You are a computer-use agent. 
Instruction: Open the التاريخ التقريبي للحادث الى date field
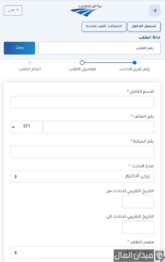138,227
